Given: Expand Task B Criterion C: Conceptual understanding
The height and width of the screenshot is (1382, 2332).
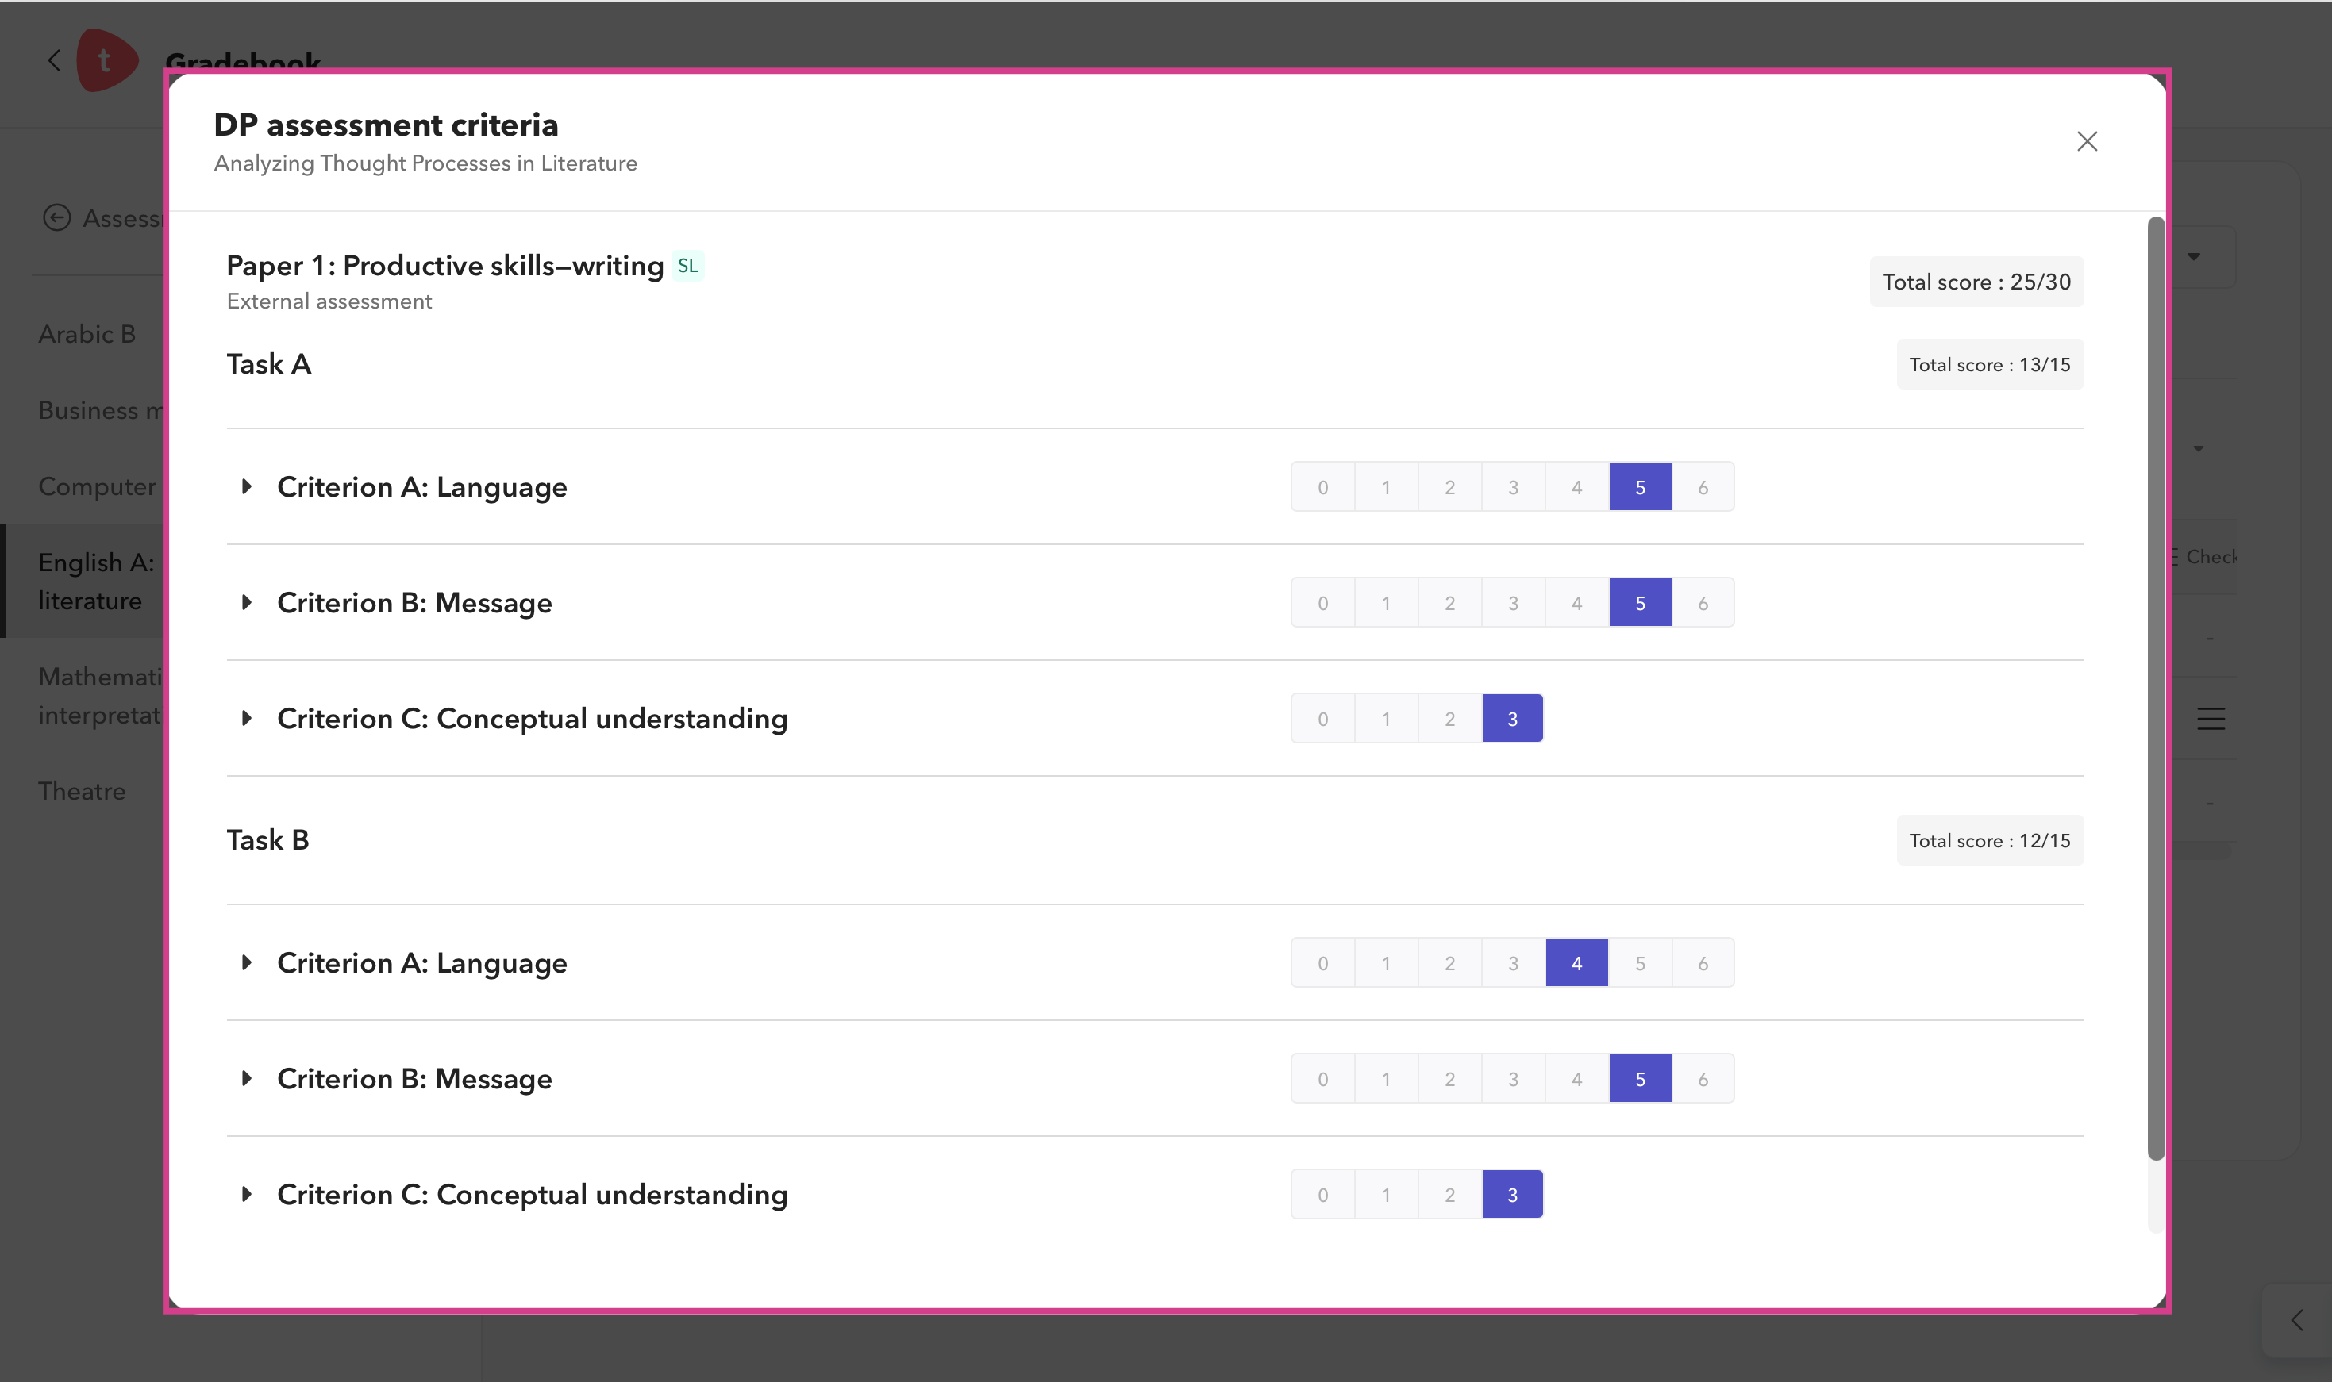Looking at the screenshot, I should tap(246, 1194).
